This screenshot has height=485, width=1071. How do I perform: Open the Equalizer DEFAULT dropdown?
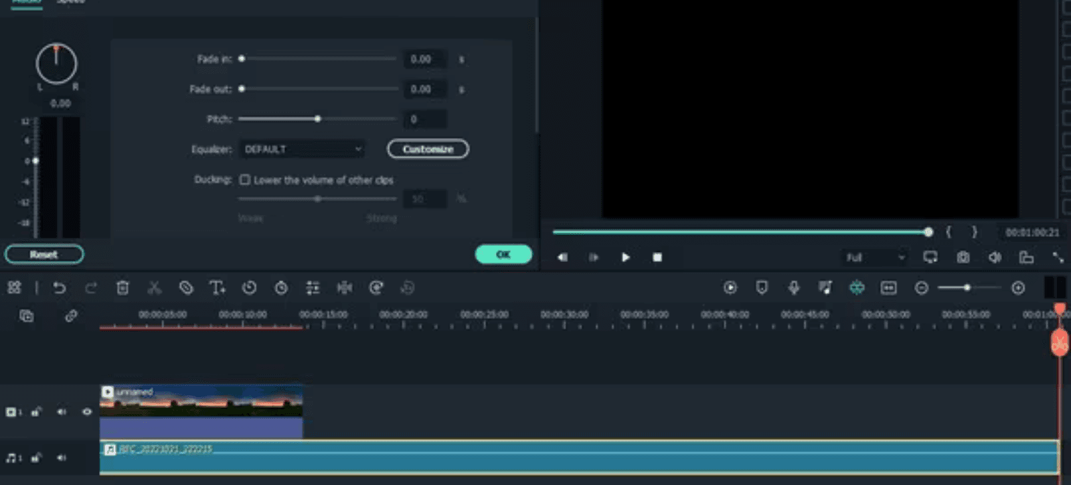pyautogui.click(x=302, y=149)
